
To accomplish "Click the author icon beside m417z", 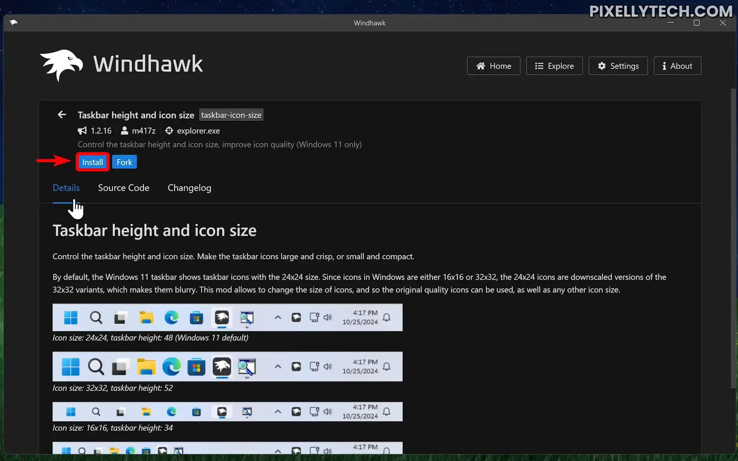I will (x=125, y=131).
